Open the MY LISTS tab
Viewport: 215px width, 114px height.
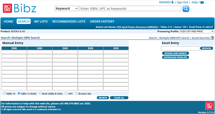pos(41,21)
